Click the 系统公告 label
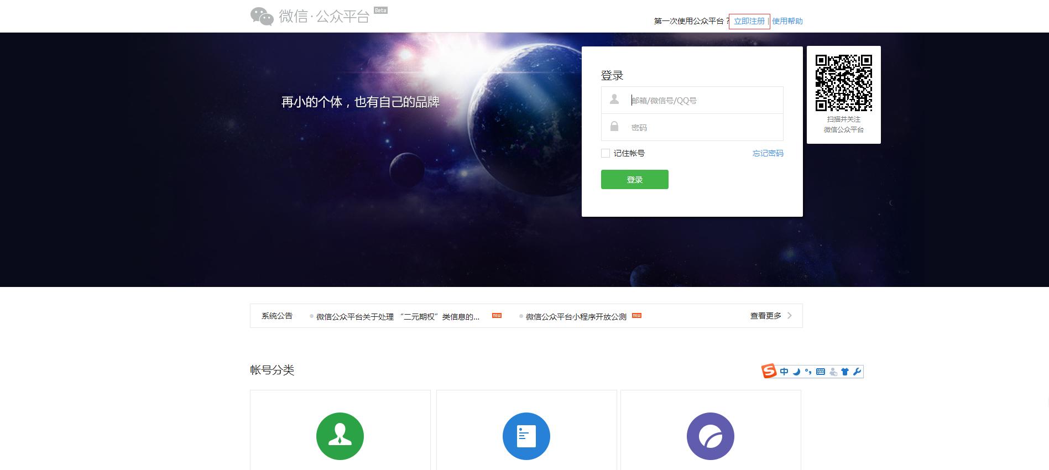Viewport: 1049px width, 470px height. click(x=277, y=316)
